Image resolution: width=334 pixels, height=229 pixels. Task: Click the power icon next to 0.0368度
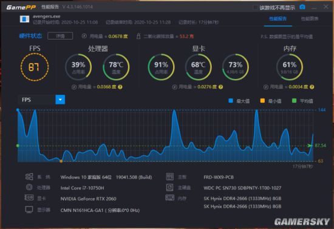(74, 87)
